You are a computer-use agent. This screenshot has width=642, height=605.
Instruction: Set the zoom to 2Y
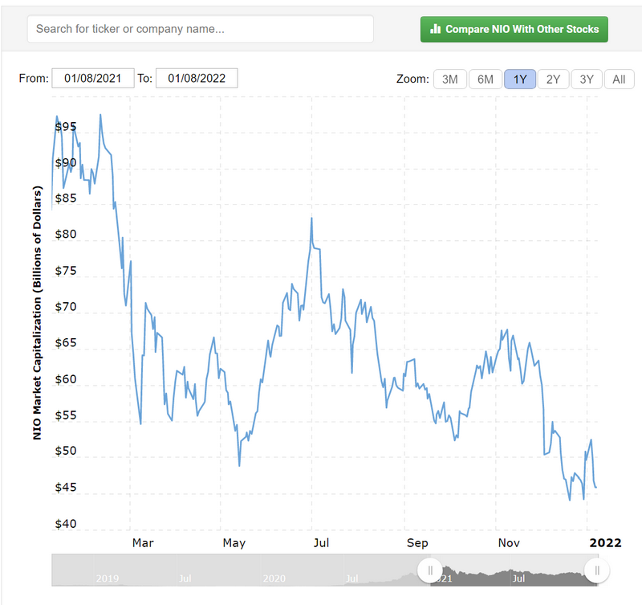click(x=553, y=79)
